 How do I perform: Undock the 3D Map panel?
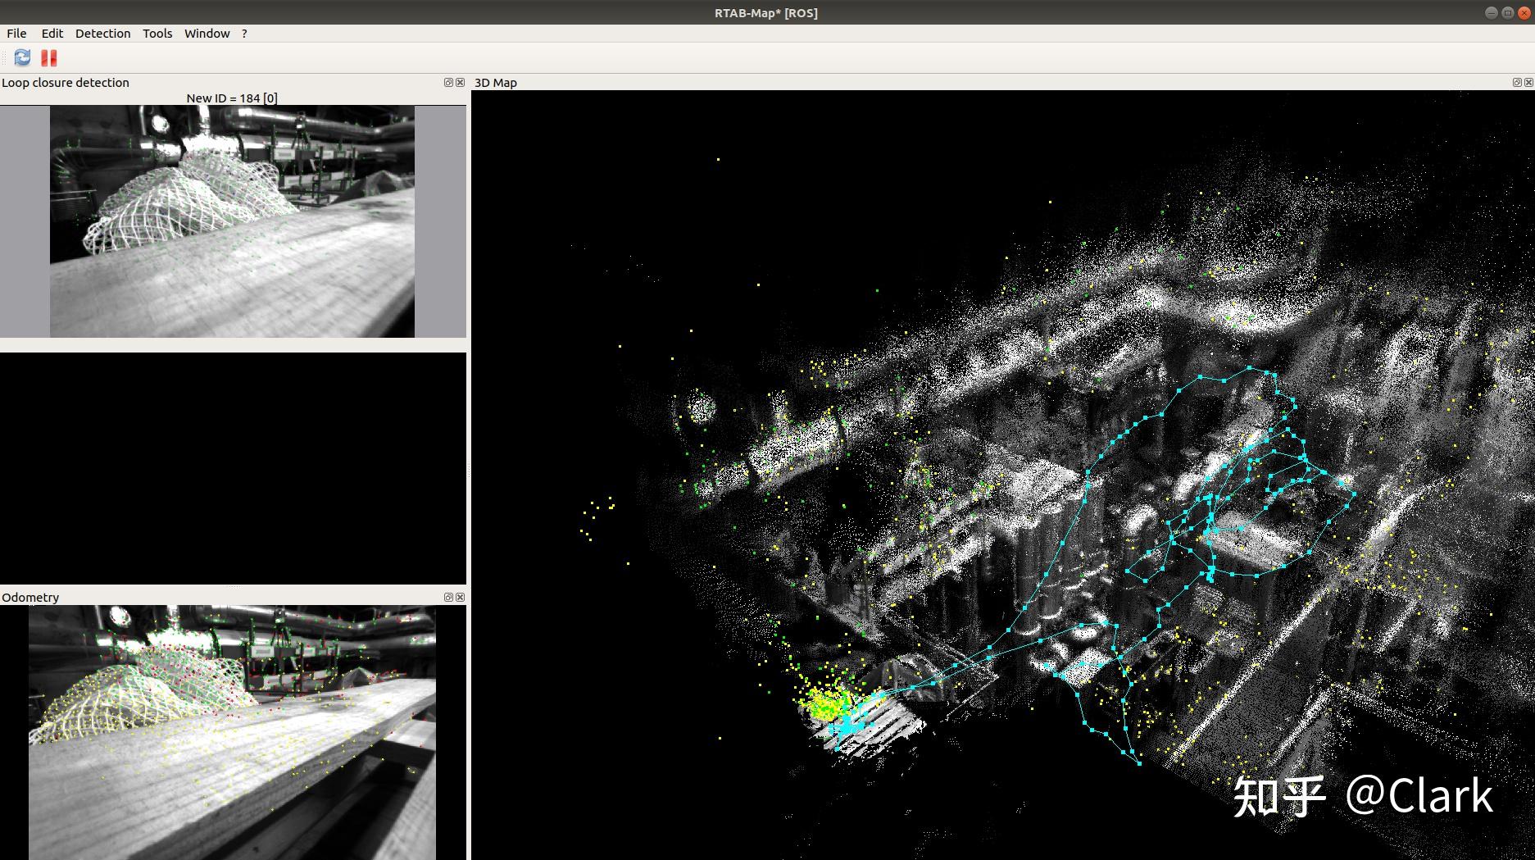pos(1516,82)
